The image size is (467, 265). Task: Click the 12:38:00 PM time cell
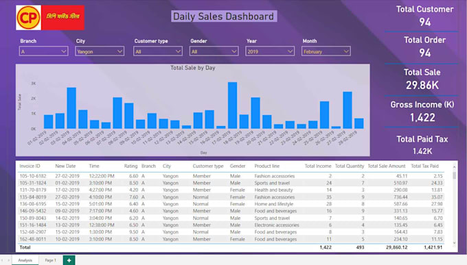coord(102,225)
